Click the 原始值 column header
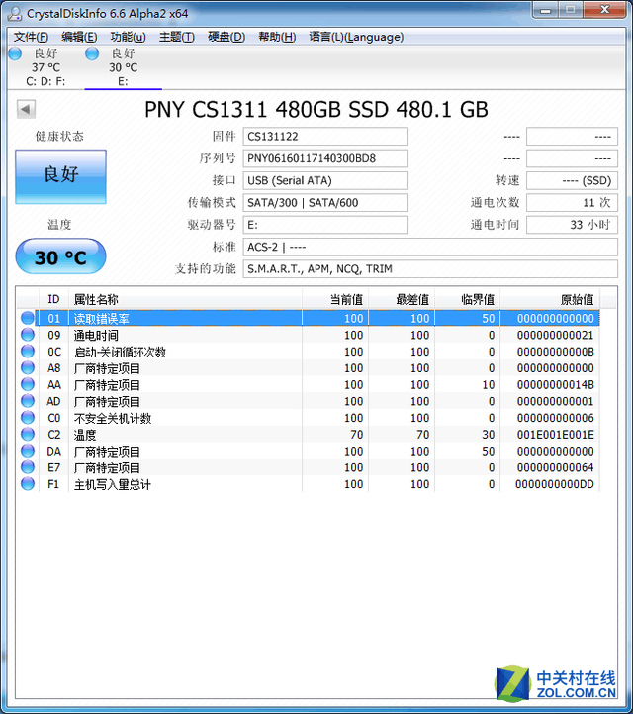Screen dimensions: 633x714 point(550,299)
